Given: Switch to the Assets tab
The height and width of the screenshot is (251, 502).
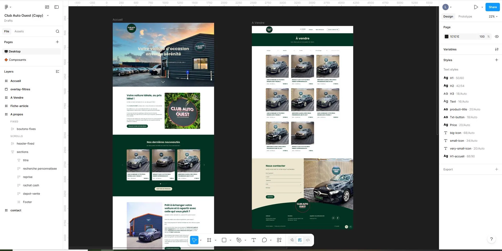Looking at the screenshot, I should click(19, 31).
